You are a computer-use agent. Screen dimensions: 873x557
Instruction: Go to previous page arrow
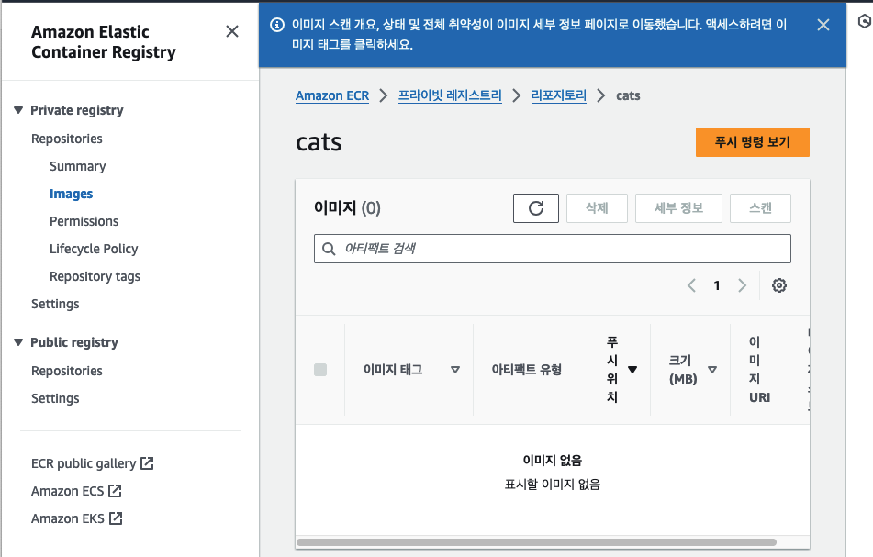pos(691,285)
